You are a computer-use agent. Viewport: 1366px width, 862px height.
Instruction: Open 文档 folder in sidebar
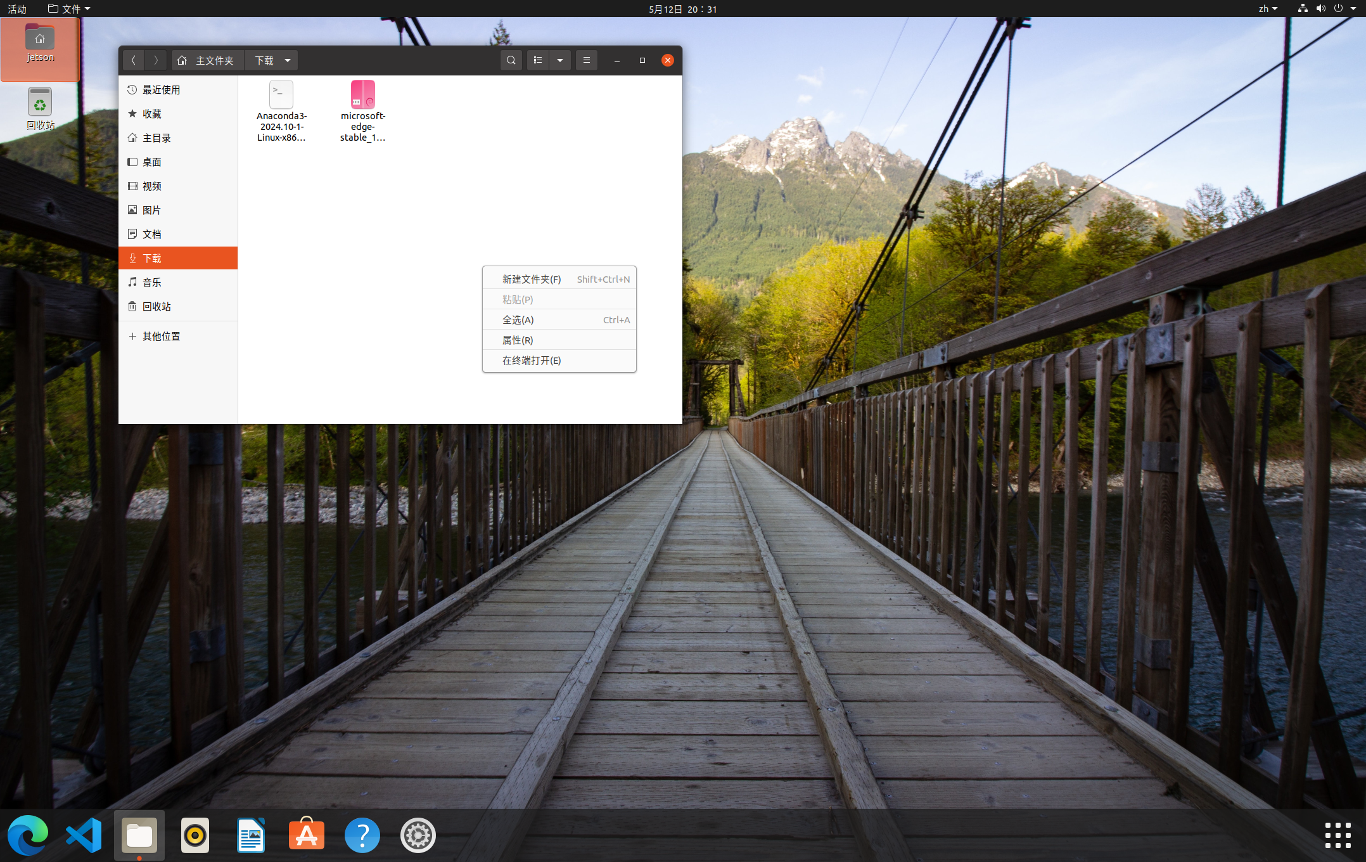pos(178,234)
